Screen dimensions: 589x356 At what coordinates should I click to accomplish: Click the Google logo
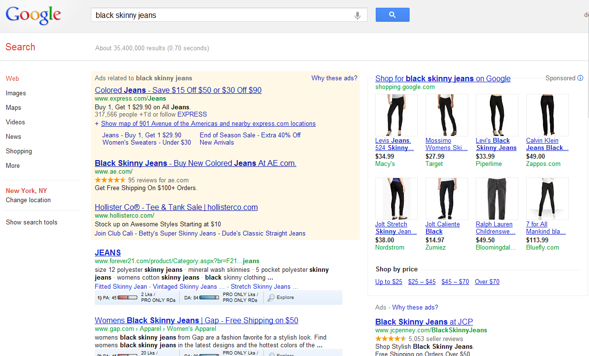point(33,15)
